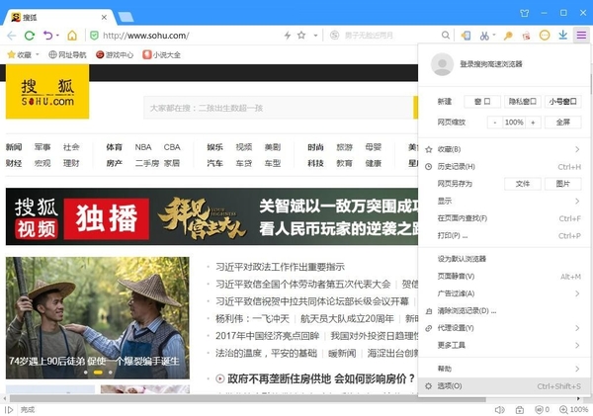Click the home icon in the toolbar
Viewport: 593px width, 416px height.
72,36
